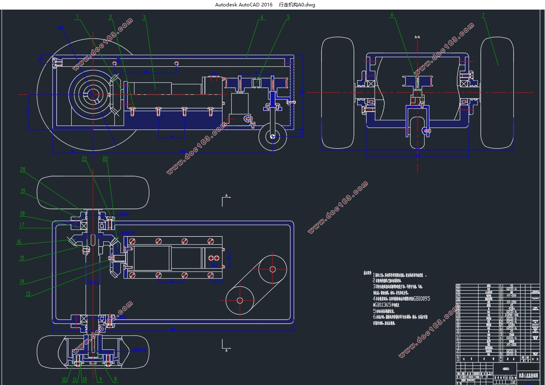Select part callout number 20
Viewport: 545px width, 385px height.
point(22,170)
